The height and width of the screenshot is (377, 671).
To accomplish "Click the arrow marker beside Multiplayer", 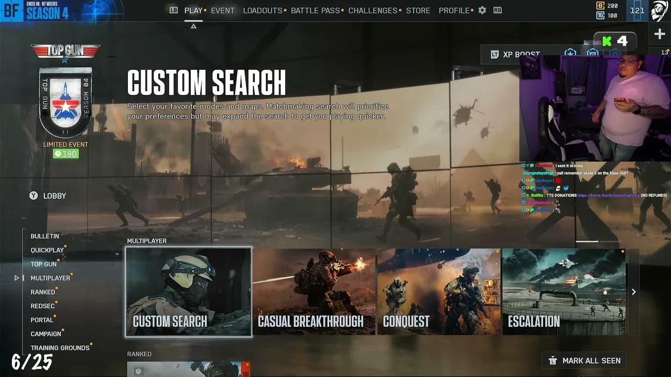I will coord(17,278).
